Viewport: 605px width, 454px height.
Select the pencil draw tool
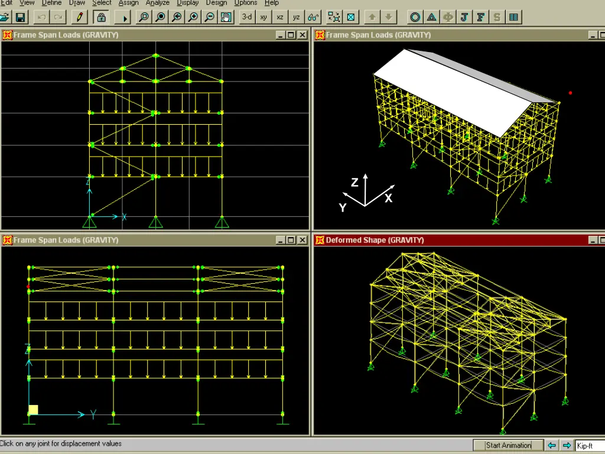point(80,17)
